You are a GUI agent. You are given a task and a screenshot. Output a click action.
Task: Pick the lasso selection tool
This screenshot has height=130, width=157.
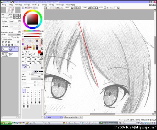tap(26, 52)
